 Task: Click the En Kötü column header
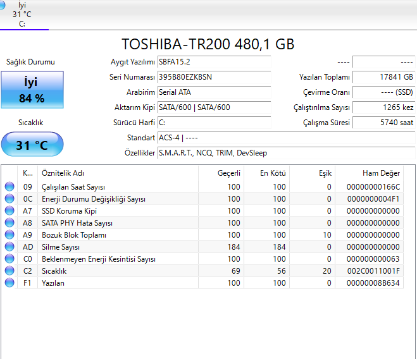[x=266, y=173]
